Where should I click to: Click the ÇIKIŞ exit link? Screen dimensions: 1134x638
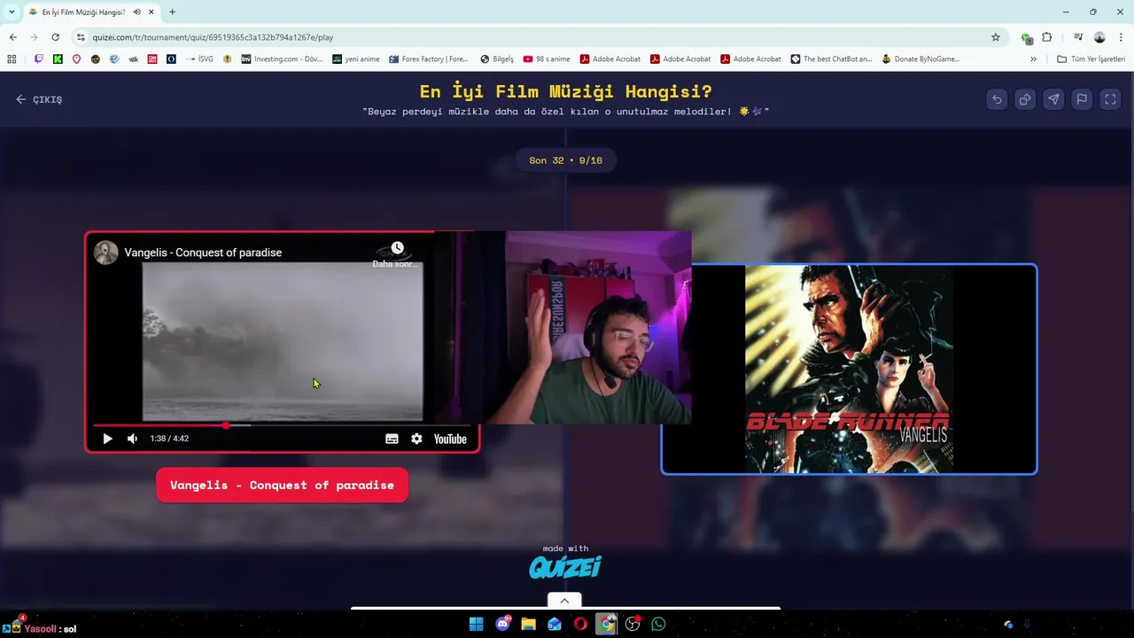(x=39, y=99)
